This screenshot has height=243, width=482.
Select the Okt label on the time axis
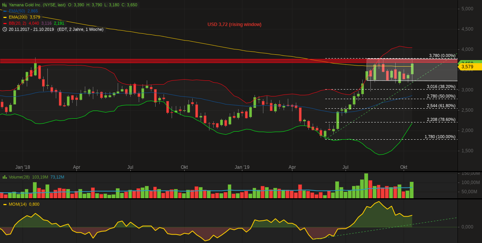(x=404, y=167)
